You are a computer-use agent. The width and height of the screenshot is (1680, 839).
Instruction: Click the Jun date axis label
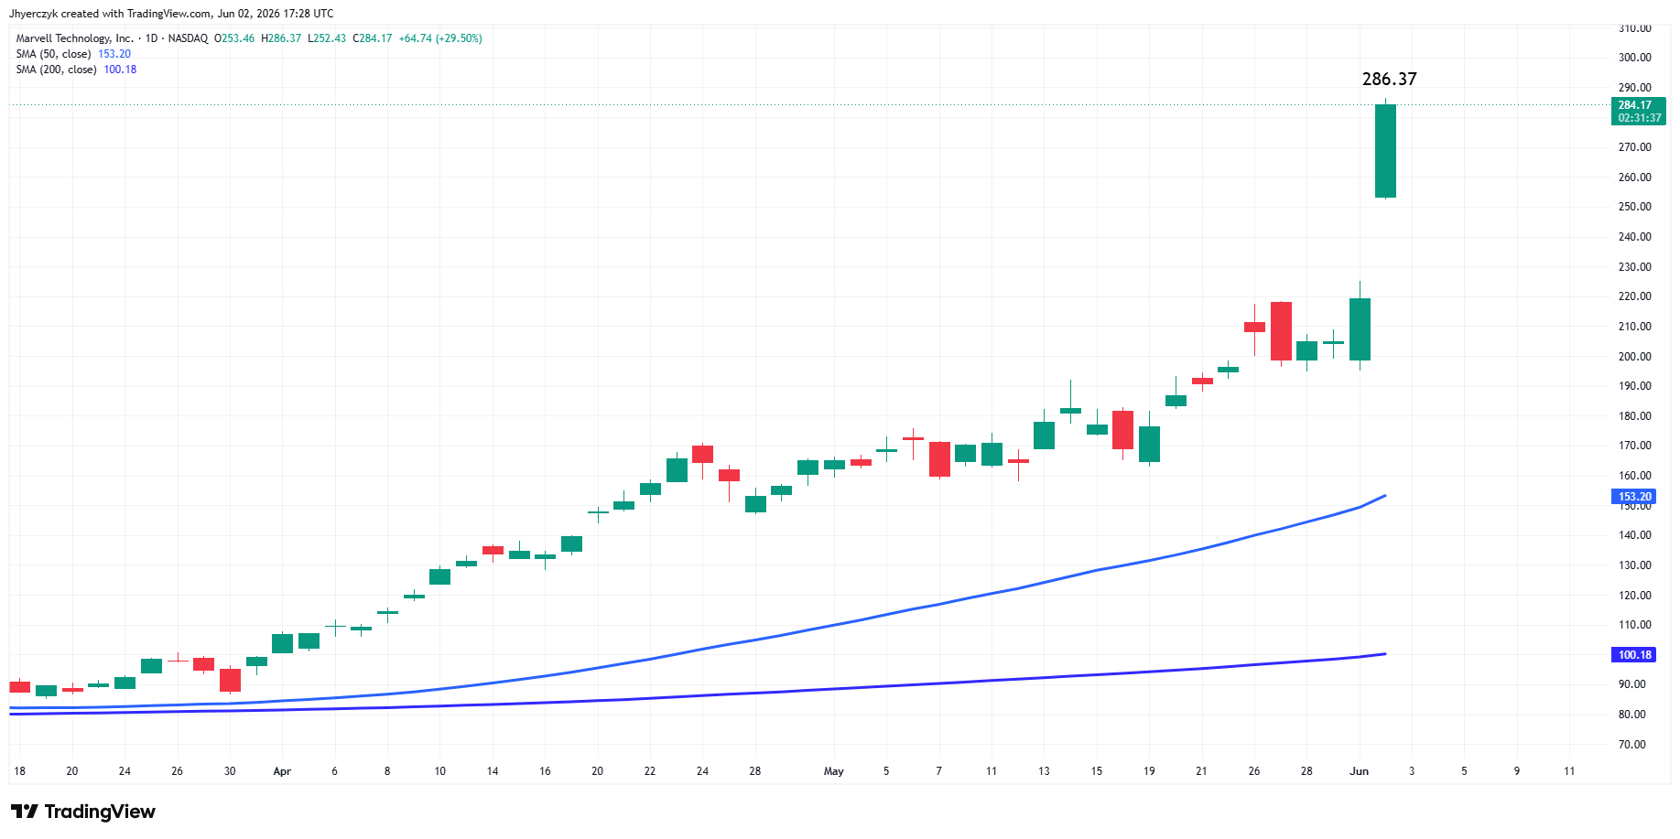1360,771
